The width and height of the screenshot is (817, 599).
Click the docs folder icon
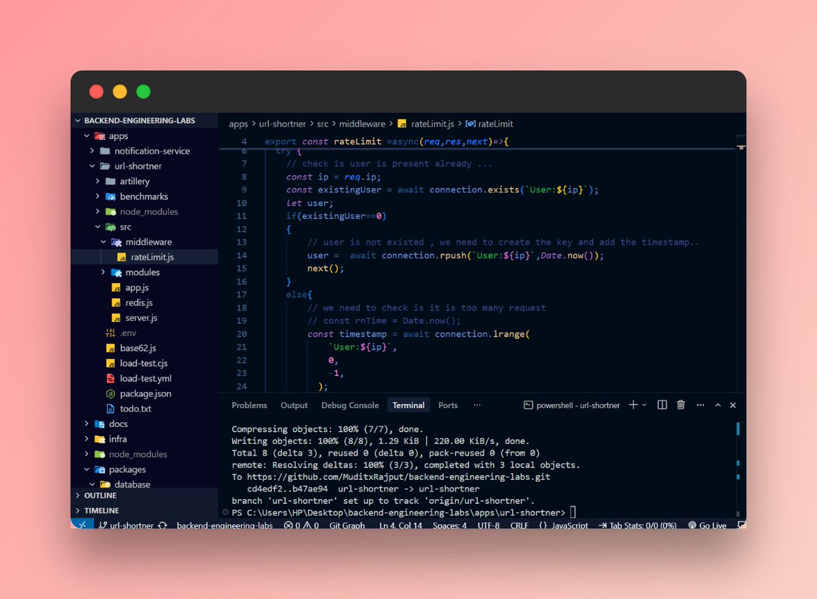coord(99,424)
